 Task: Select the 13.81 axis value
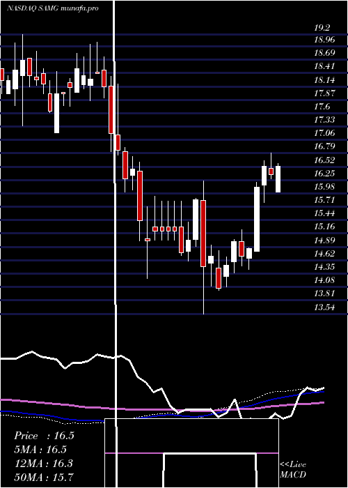click(x=325, y=293)
